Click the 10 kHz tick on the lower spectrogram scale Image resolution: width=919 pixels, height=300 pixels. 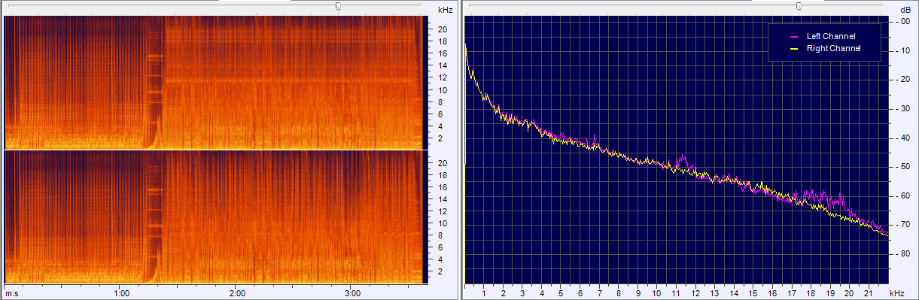pyautogui.click(x=443, y=223)
